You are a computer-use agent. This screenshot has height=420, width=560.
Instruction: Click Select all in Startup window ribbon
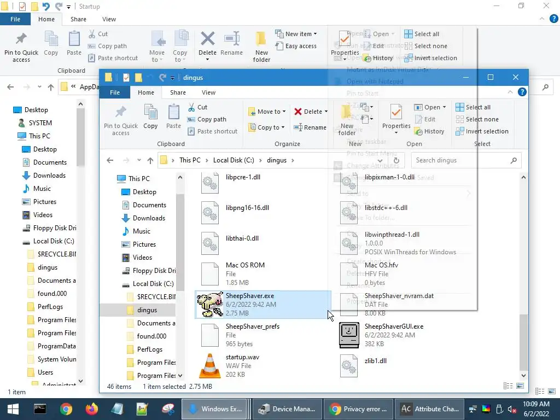coord(422,34)
